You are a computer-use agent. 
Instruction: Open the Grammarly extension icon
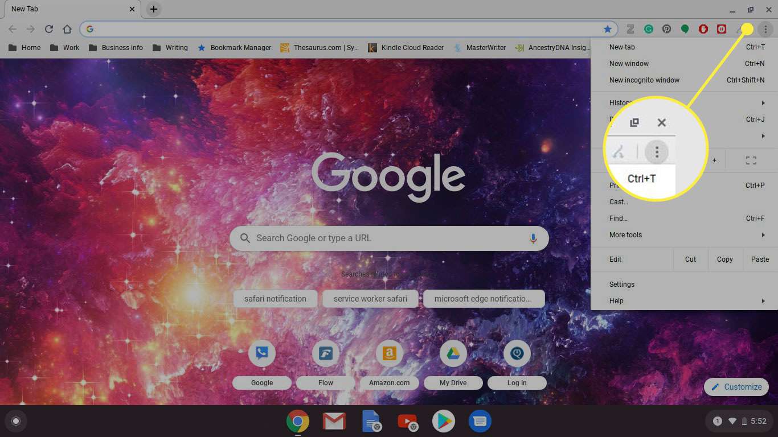coord(649,29)
